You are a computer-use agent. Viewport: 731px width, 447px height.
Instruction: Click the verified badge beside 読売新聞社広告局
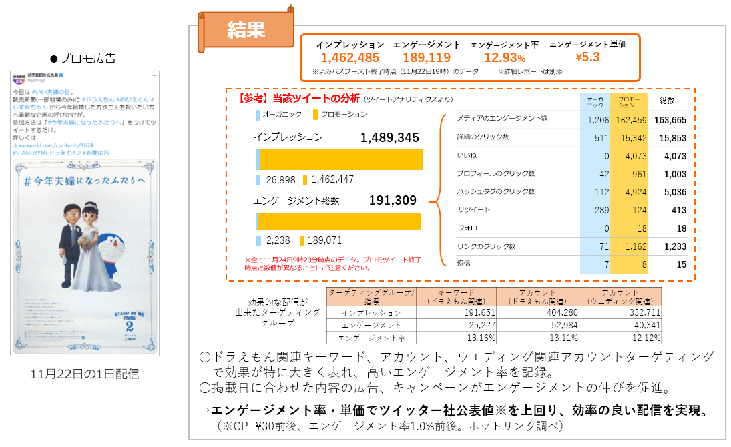coord(61,75)
